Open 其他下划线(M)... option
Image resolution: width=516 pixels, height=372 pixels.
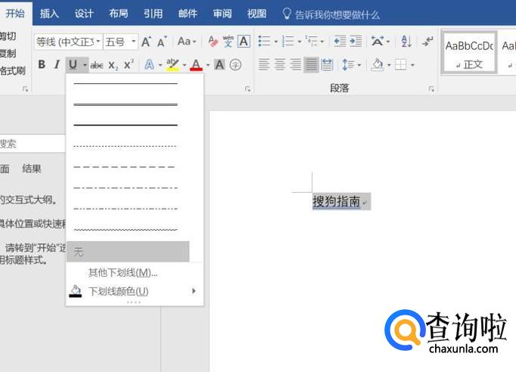(123, 273)
